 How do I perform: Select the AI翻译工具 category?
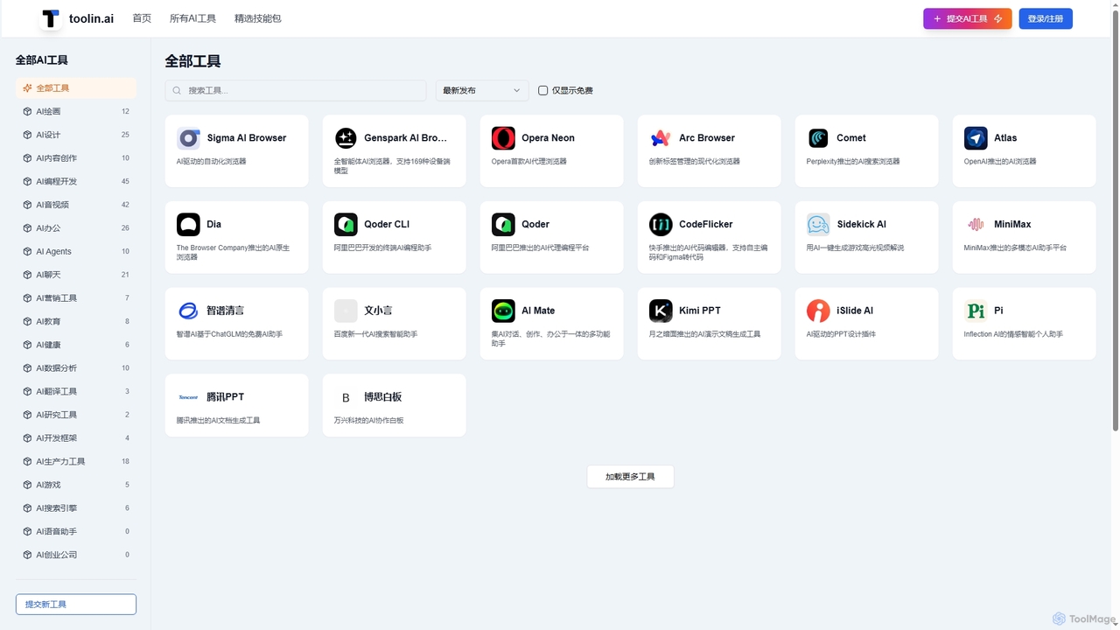(75, 391)
